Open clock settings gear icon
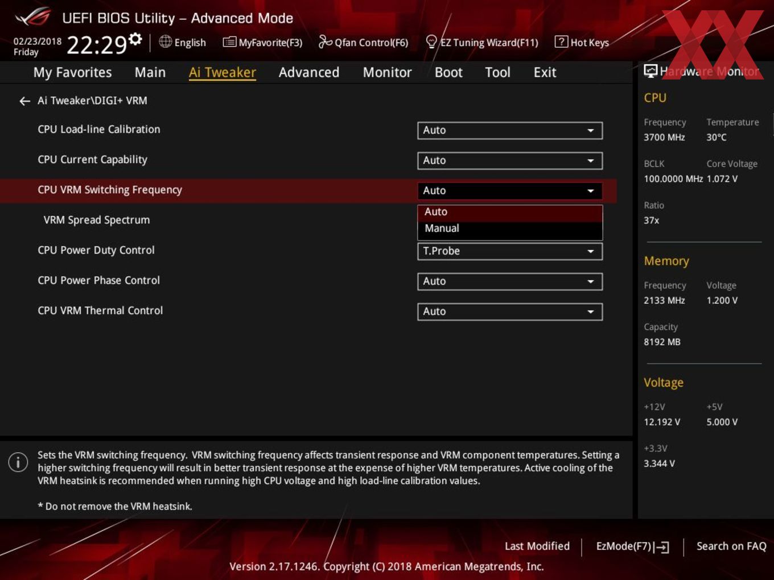Image resolution: width=774 pixels, height=580 pixels. (x=135, y=39)
